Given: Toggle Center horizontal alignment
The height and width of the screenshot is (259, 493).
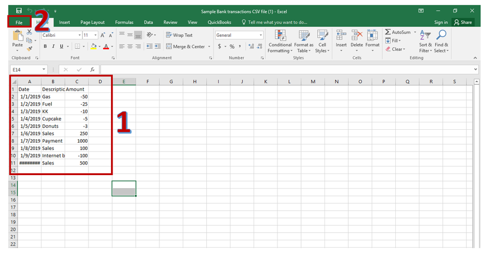Looking at the screenshot, I should point(130,46).
